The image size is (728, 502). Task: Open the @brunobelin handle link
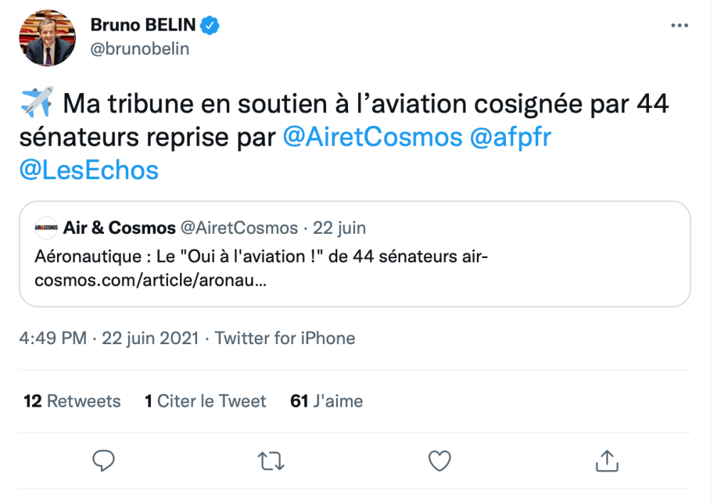(139, 50)
